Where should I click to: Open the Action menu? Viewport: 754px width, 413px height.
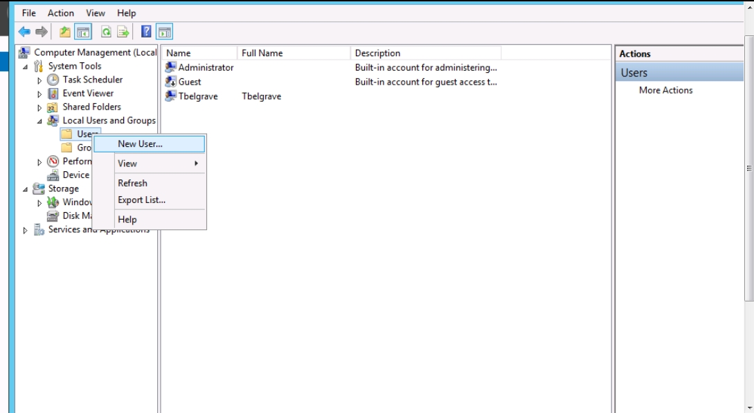(x=61, y=13)
